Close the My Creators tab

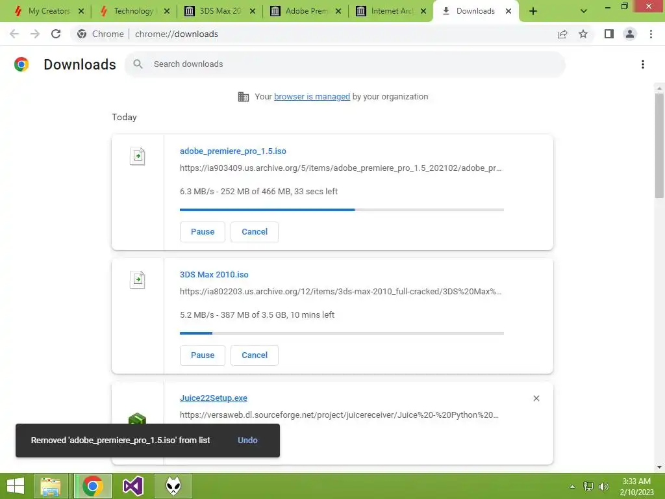click(81, 11)
